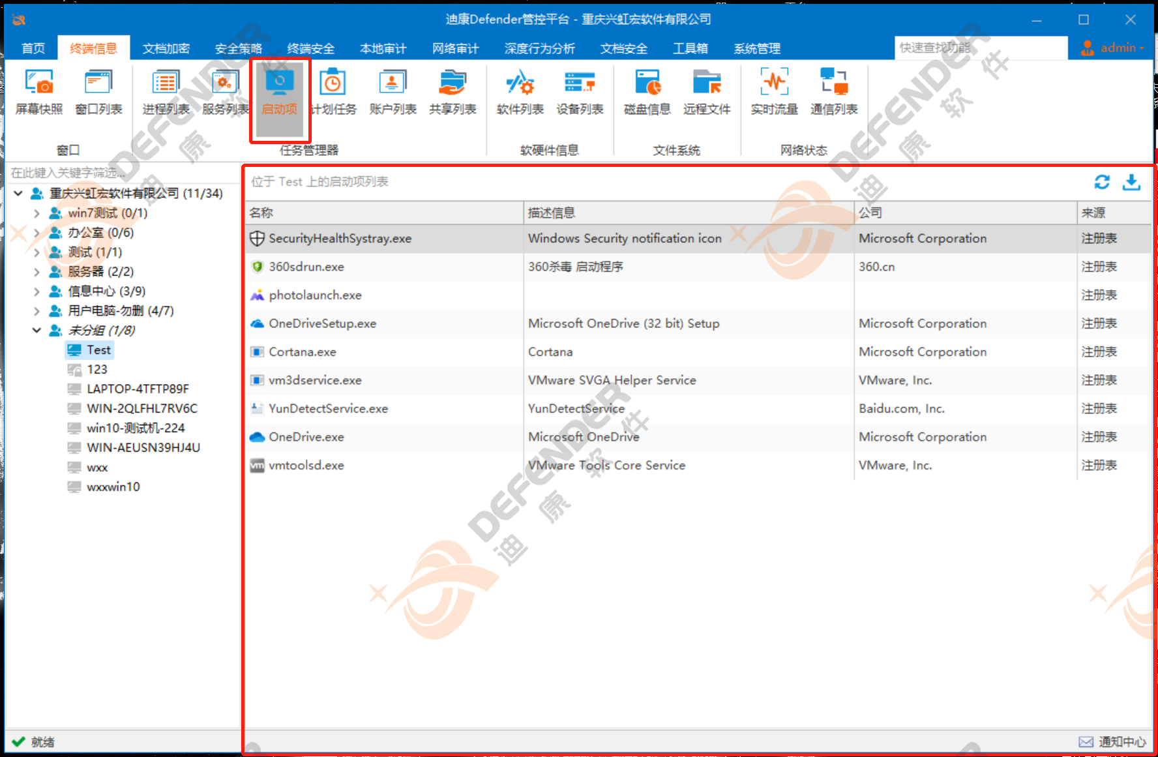Switch to the 本地审计 tab

[x=383, y=48]
